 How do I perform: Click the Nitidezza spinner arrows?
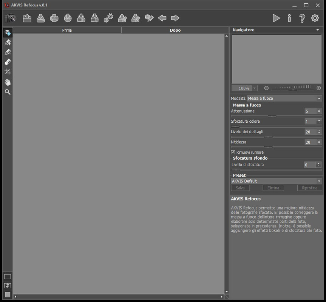click(319, 142)
